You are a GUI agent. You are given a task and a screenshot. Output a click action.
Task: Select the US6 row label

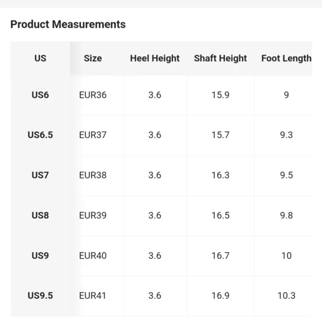click(x=40, y=95)
